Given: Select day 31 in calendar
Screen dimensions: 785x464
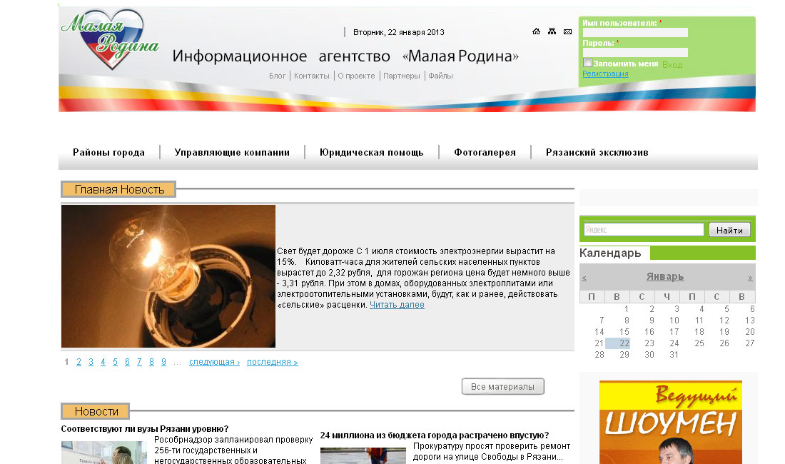Looking at the screenshot, I should [674, 354].
